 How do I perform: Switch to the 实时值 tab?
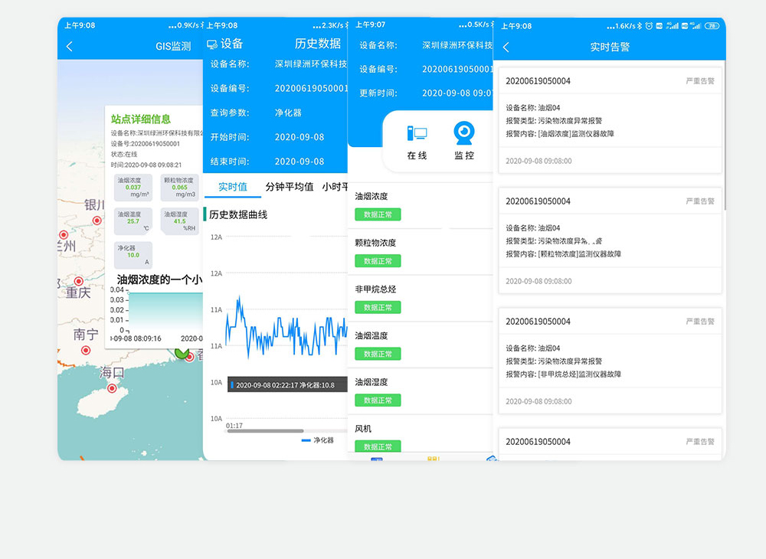pos(232,187)
